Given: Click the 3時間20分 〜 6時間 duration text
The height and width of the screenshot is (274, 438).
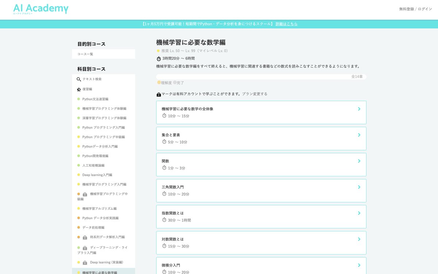Looking at the screenshot, I should (178, 58).
